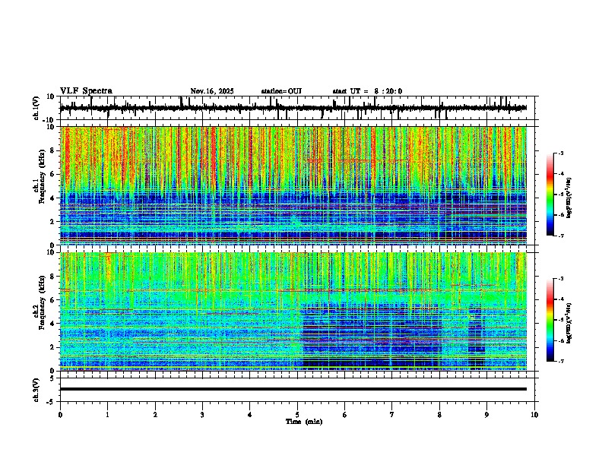
Task: Click the "2" kHz tick on ch.2 frequency axis
Action: 53,347
